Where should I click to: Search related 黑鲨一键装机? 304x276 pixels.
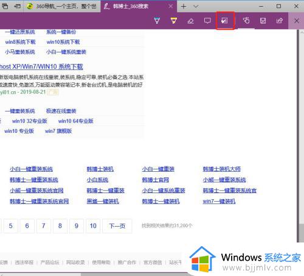coord(103,201)
